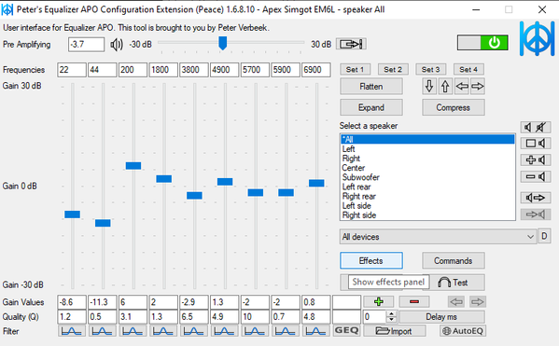Select Set 3 preset button
The width and height of the screenshot is (559, 346).
(x=430, y=70)
